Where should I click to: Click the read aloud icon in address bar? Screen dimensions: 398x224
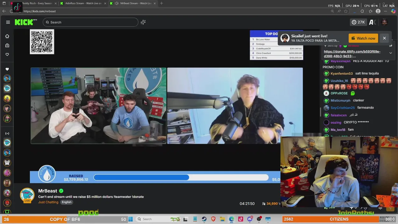click(x=339, y=11)
